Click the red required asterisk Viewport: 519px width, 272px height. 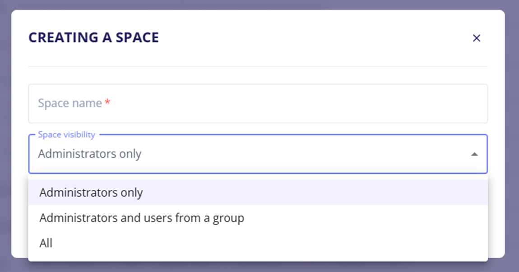107,103
